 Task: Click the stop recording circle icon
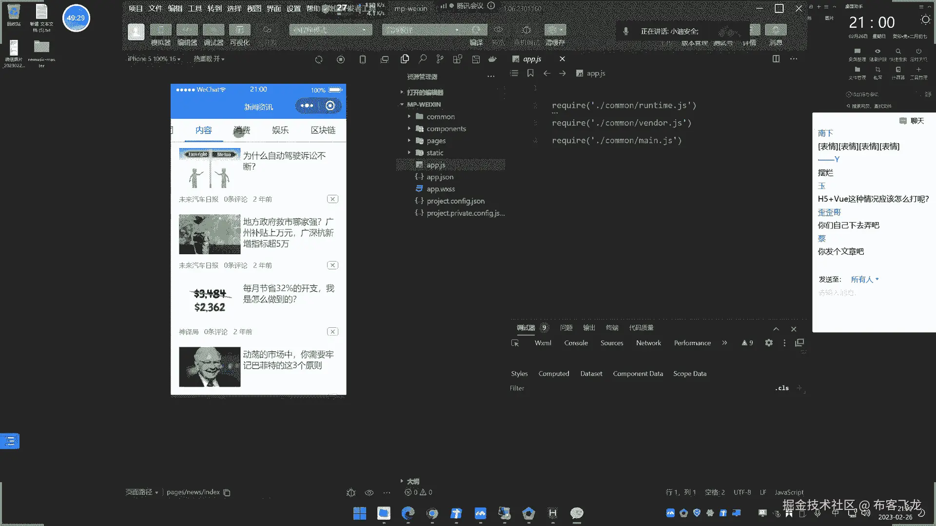(x=341, y=59)
